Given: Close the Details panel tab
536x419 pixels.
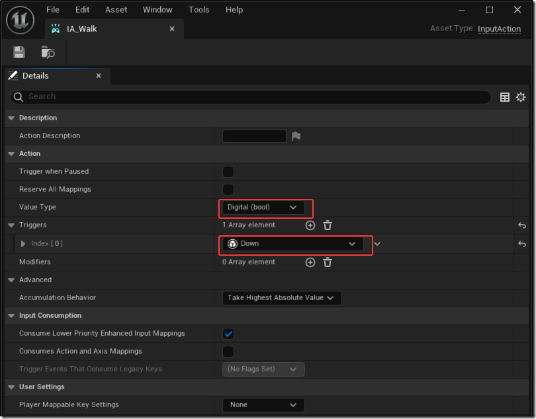Looking at the screenshot, I should [99, 76].
